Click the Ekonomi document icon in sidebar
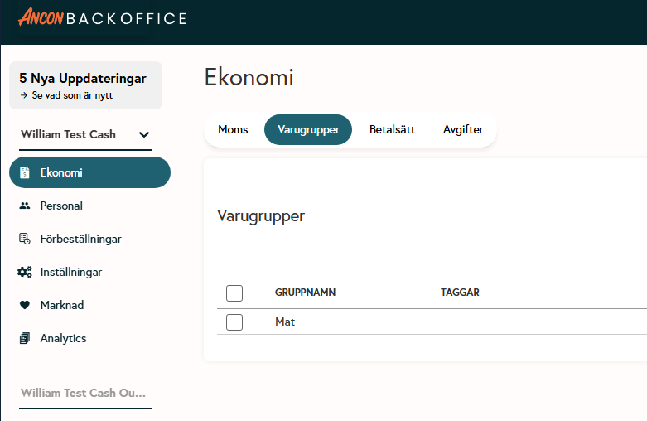 [x=25, y=172]
